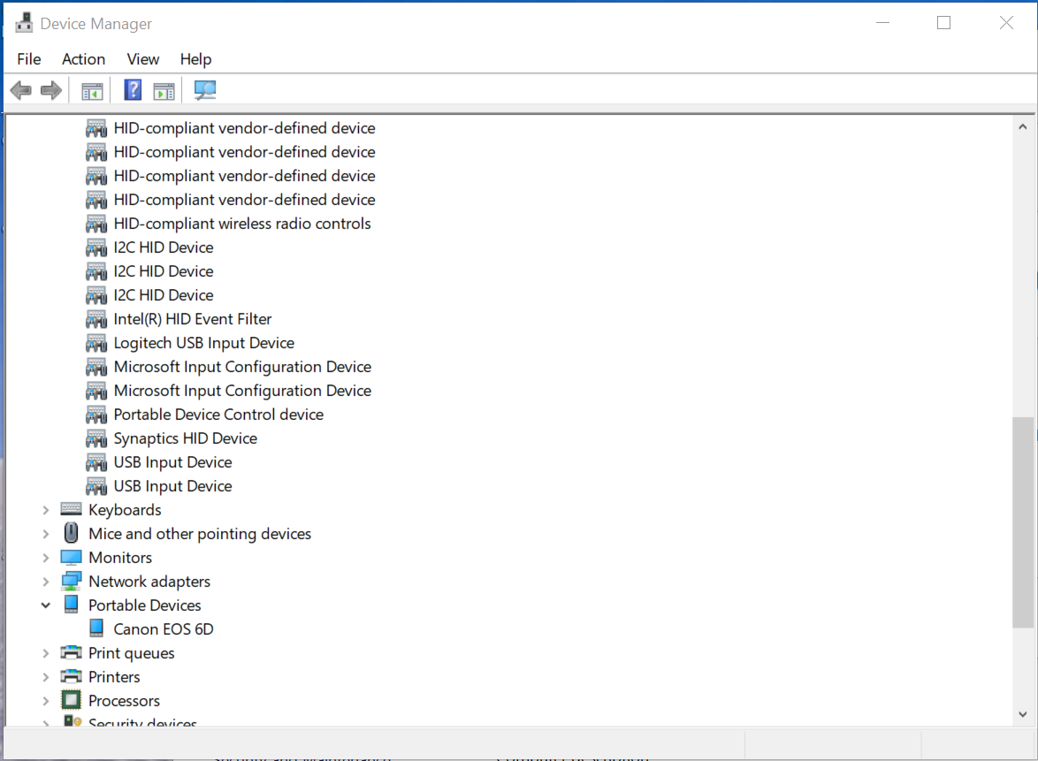Open the View menu
This screenshot has width=1038, height=761.
142,59
